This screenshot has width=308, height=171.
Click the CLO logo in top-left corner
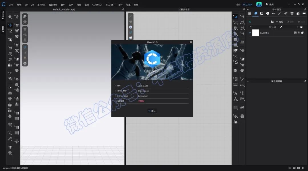(x=3, y=4)
